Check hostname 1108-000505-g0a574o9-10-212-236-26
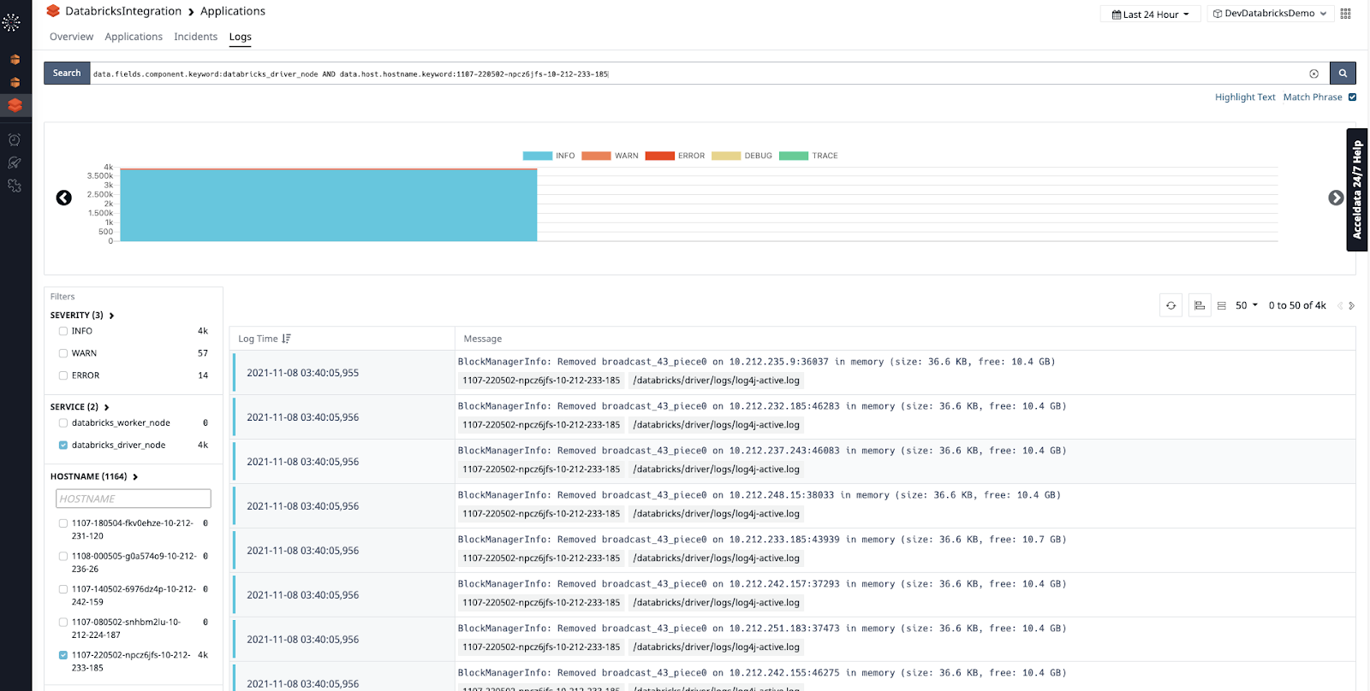 (x=63, y=556)
